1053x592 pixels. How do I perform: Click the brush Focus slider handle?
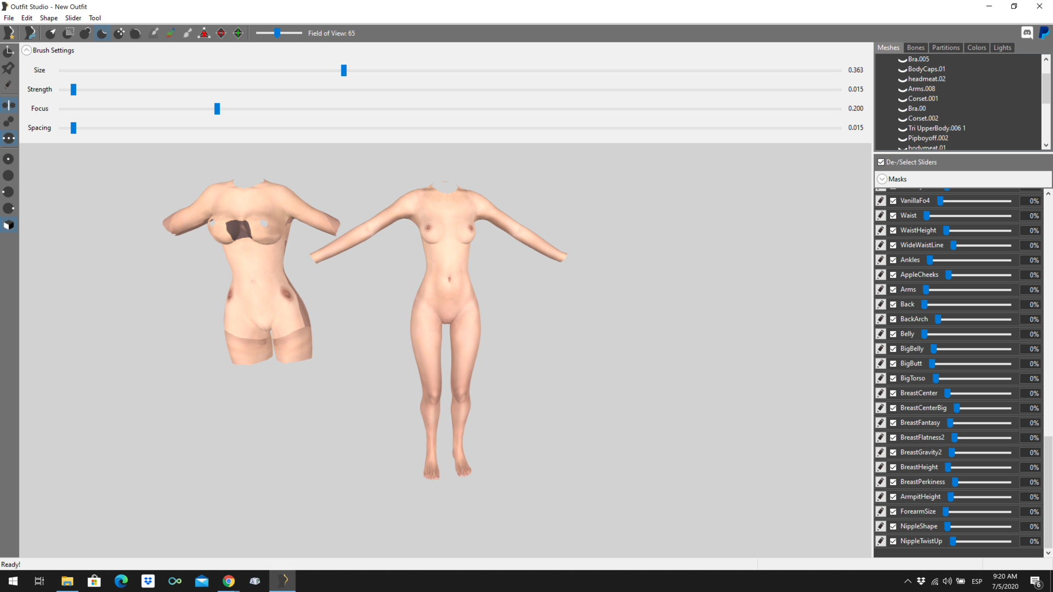(x=217, y=109)
